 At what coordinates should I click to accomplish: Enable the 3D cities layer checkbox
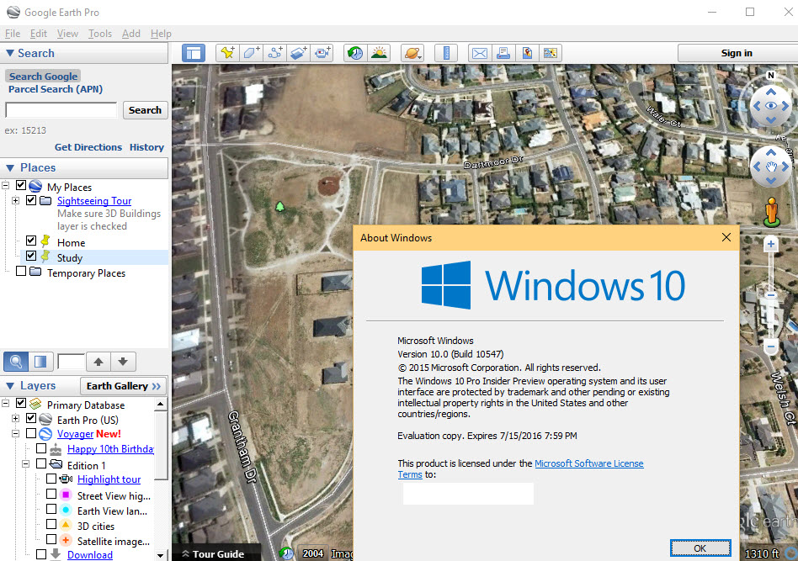(51, 524)
